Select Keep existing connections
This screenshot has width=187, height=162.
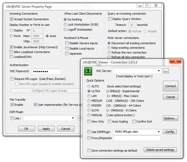[109, 48]
